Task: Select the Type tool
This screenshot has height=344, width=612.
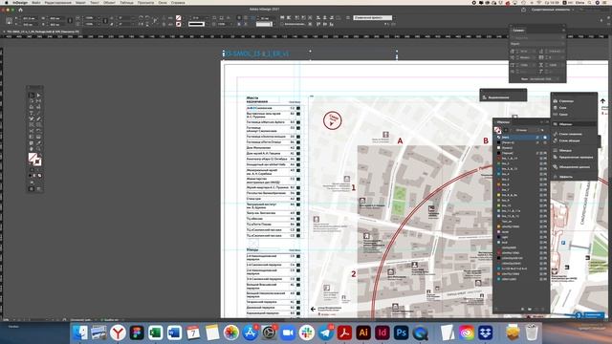Action: pyautogui.click(x=32, y=113)
